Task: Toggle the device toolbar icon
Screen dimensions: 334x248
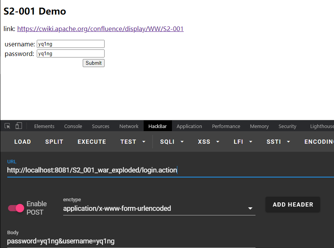Action: click(19, 126)
